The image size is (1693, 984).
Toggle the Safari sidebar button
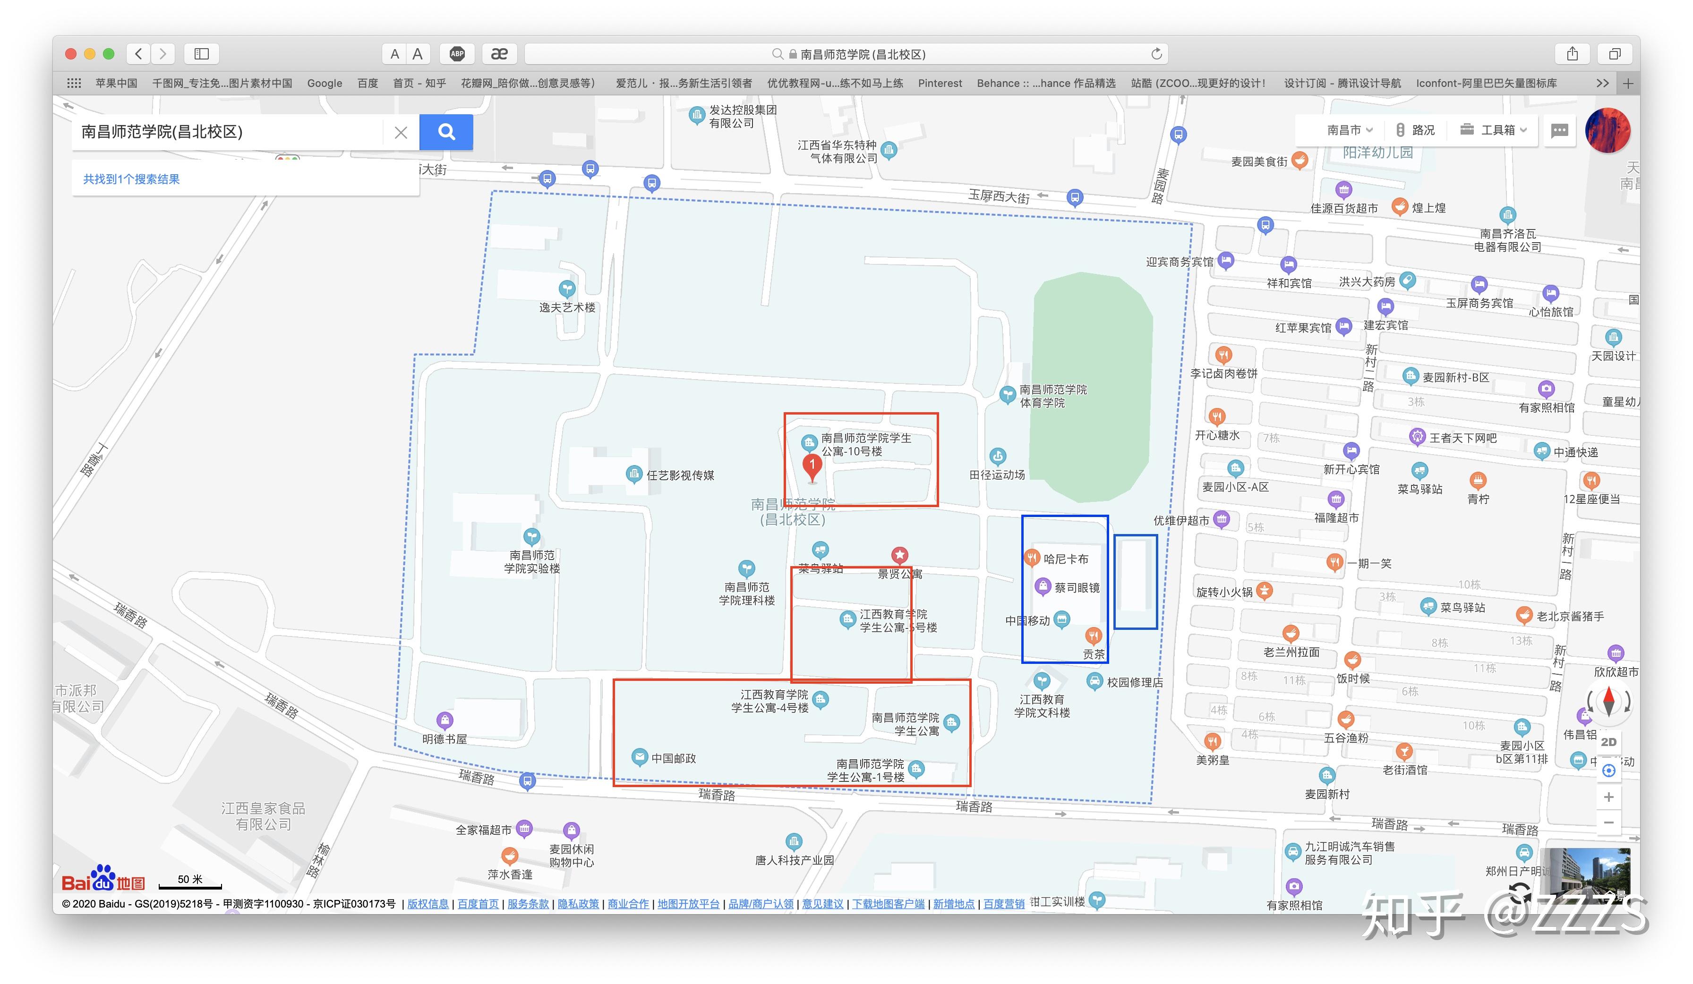202,54
